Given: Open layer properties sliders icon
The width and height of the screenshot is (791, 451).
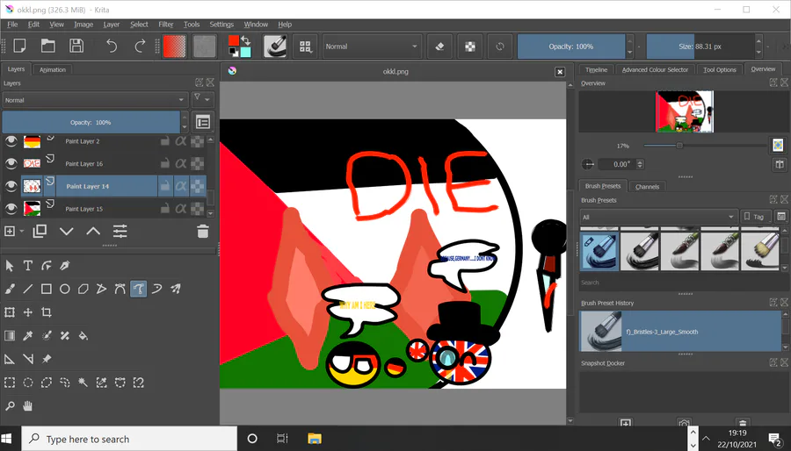Looking at the screenshot, I should click(120, 231).
